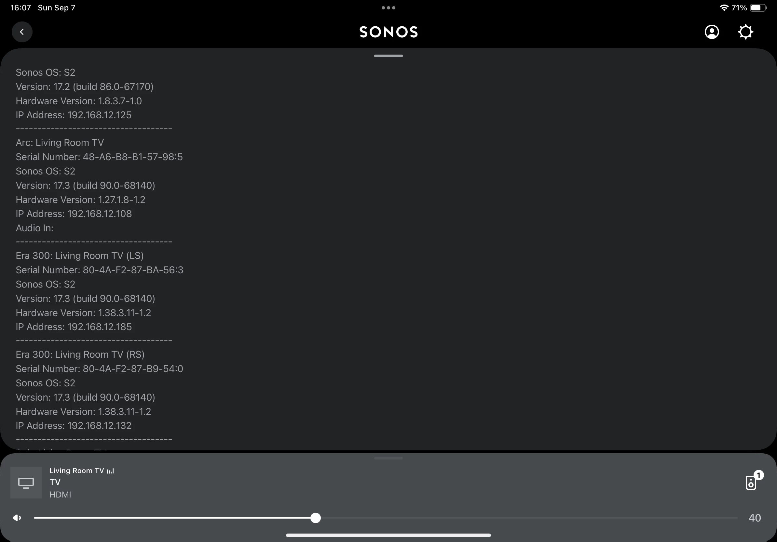Tap the three dots multitasking menu

click(388, 8)
